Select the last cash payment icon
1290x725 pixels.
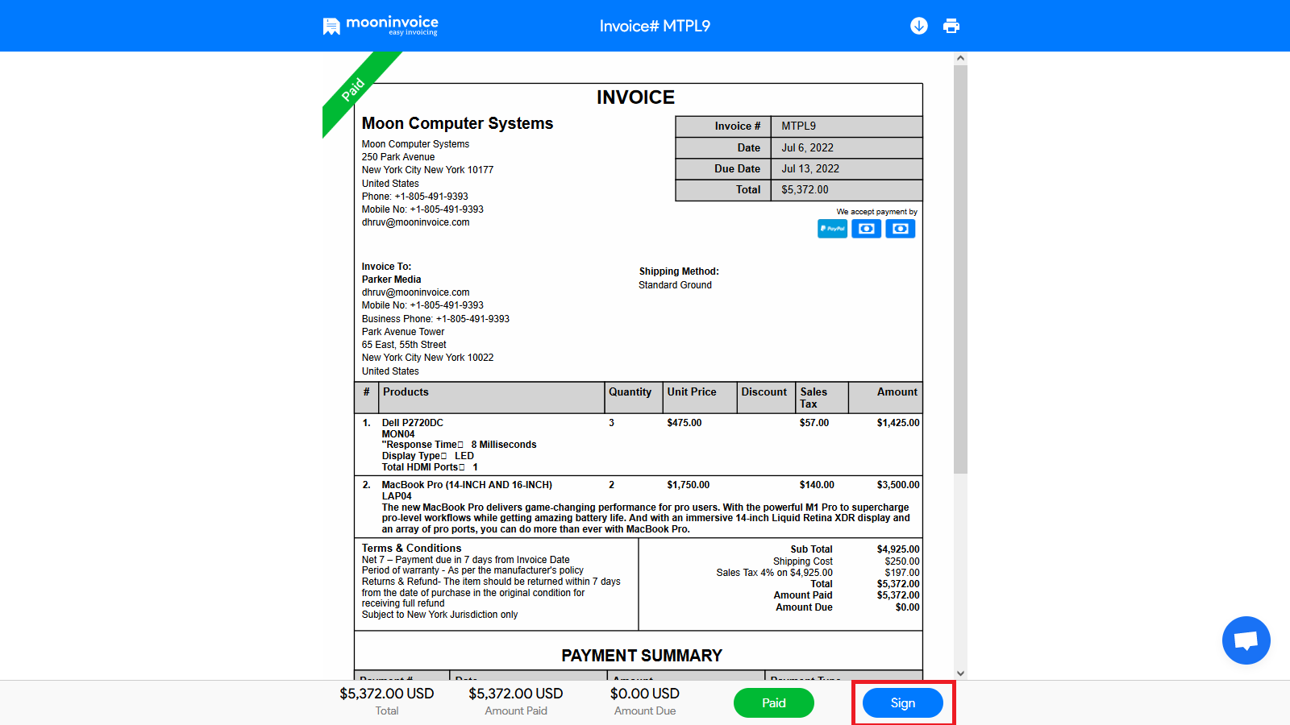click(x=901, y=229)
